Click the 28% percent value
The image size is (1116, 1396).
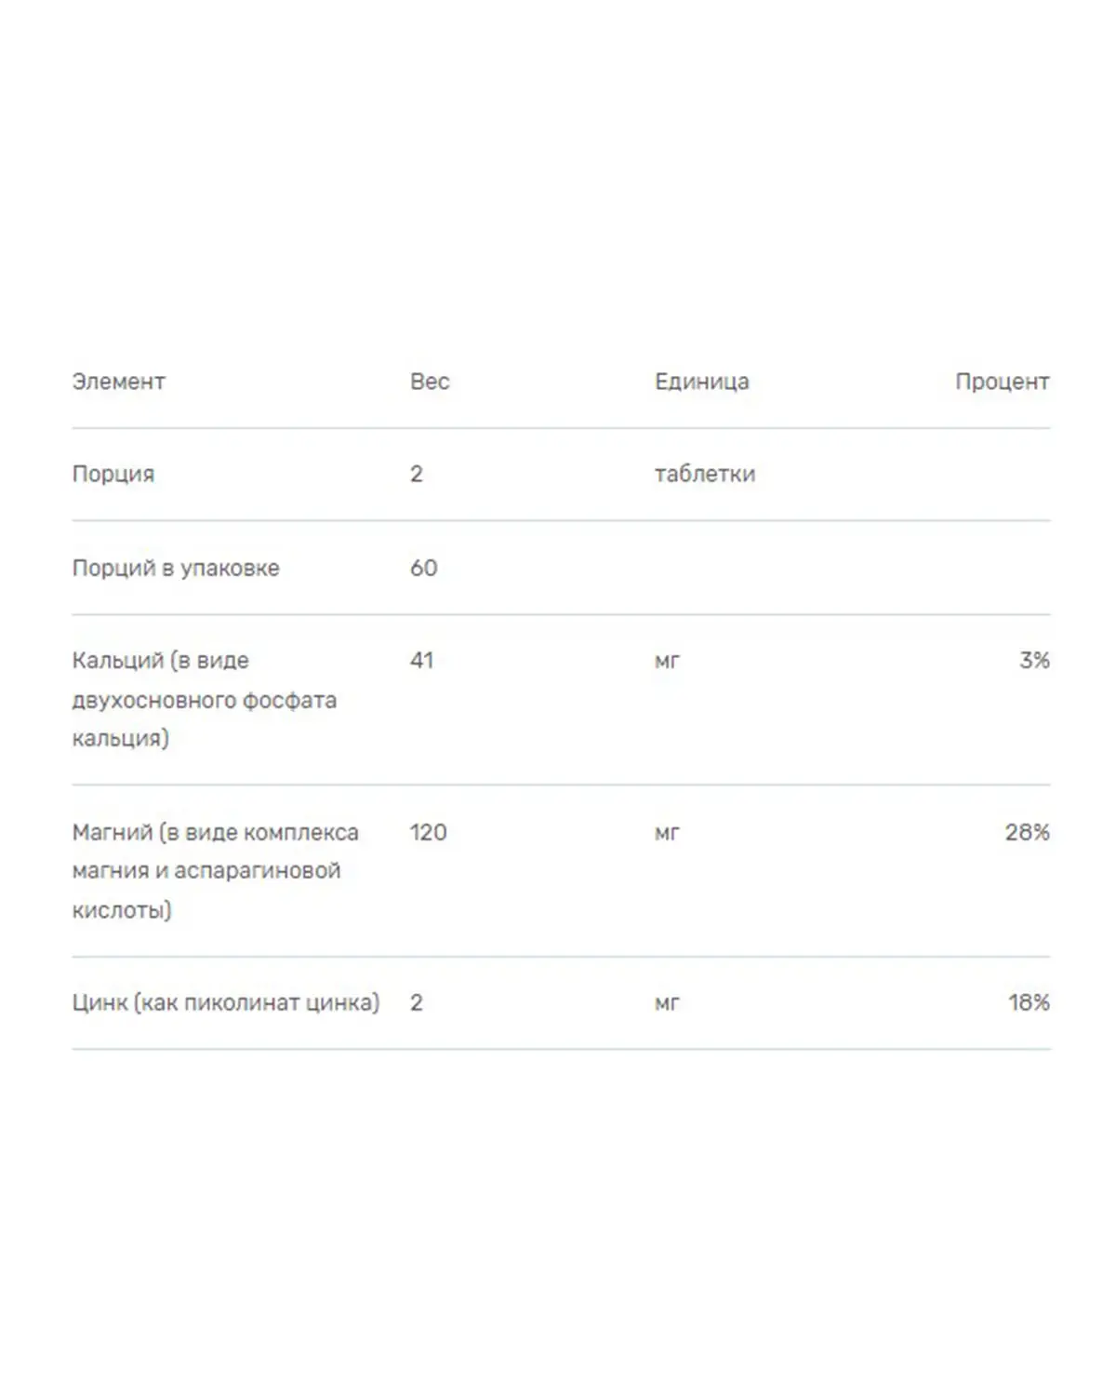[x=1027, y=832]
